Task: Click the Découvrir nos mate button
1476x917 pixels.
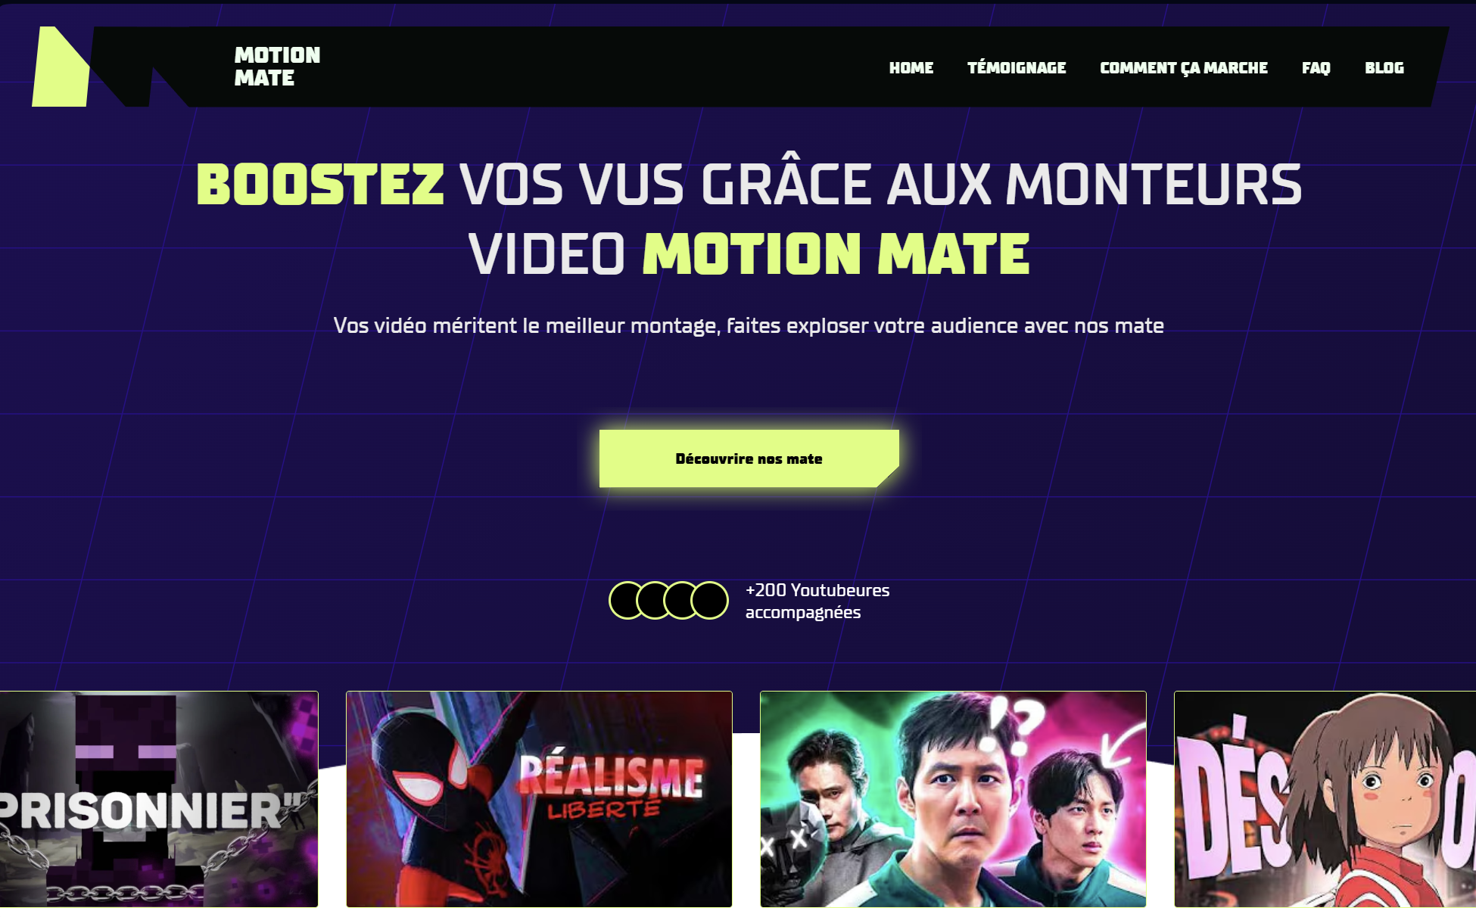Action: click(x=749, y=458)
